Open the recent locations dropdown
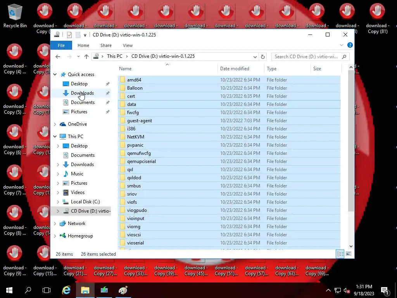Viewport: 397px width, 298px height. click(x=78, y=57)
